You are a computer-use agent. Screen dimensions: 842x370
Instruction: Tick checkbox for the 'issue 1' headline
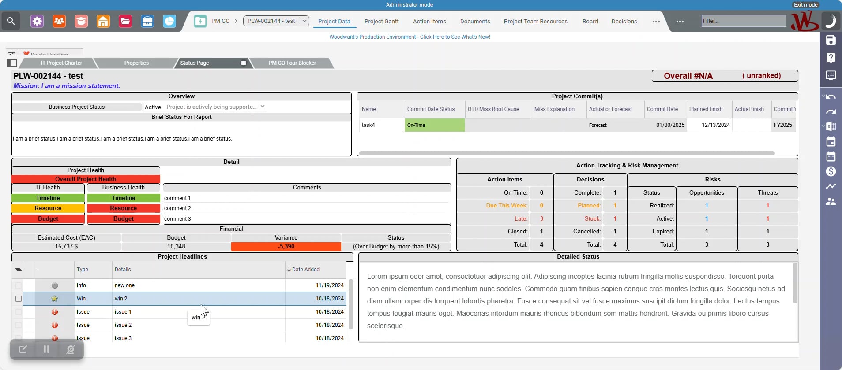(x=18, y=312)
